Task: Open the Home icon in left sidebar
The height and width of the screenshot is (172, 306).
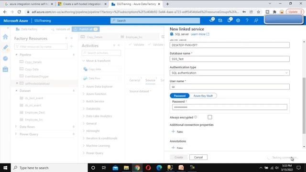Action: pos(5,37)
